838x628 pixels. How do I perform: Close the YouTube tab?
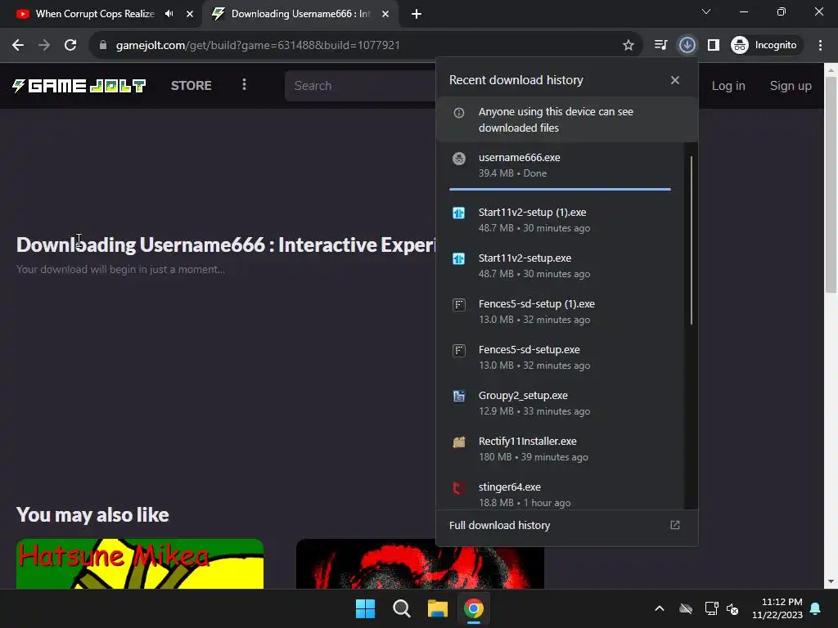(190, 14)
